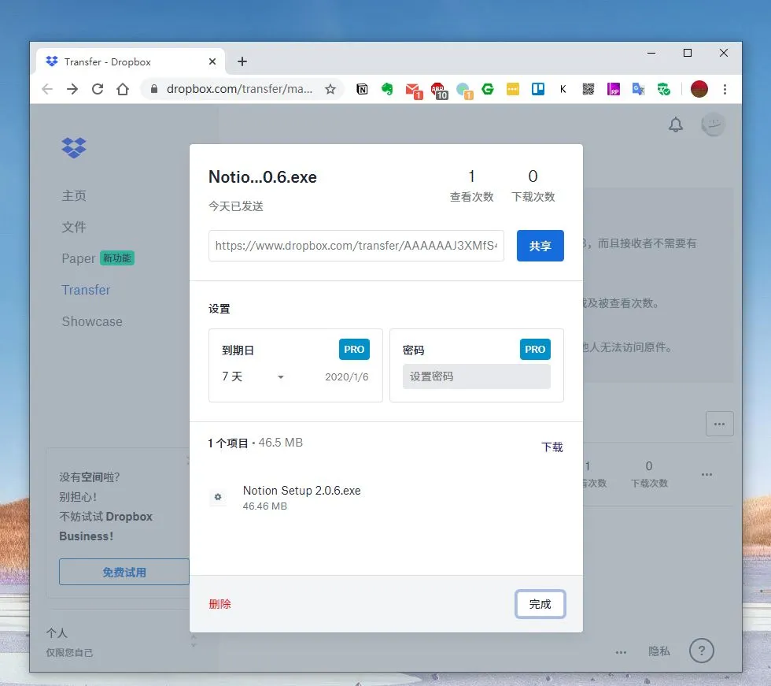The width and height of the screenshot is (771, 686).
Task: Open the boxed three-dot menu behind the dialog
Action: click(719, 424)
